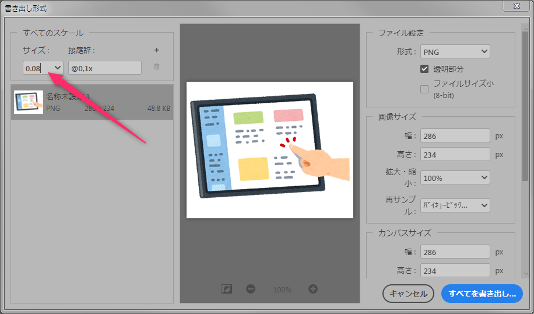Enable ファイルサイズ小 (8-bit) checkbox
The image size is (534, 314).
tap(424, 89)
